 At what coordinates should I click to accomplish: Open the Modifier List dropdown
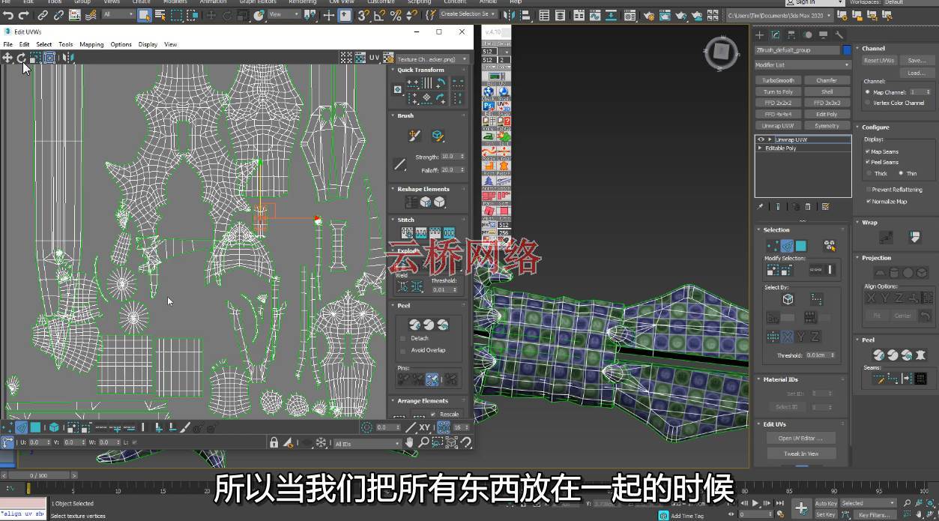coord(802,65)
